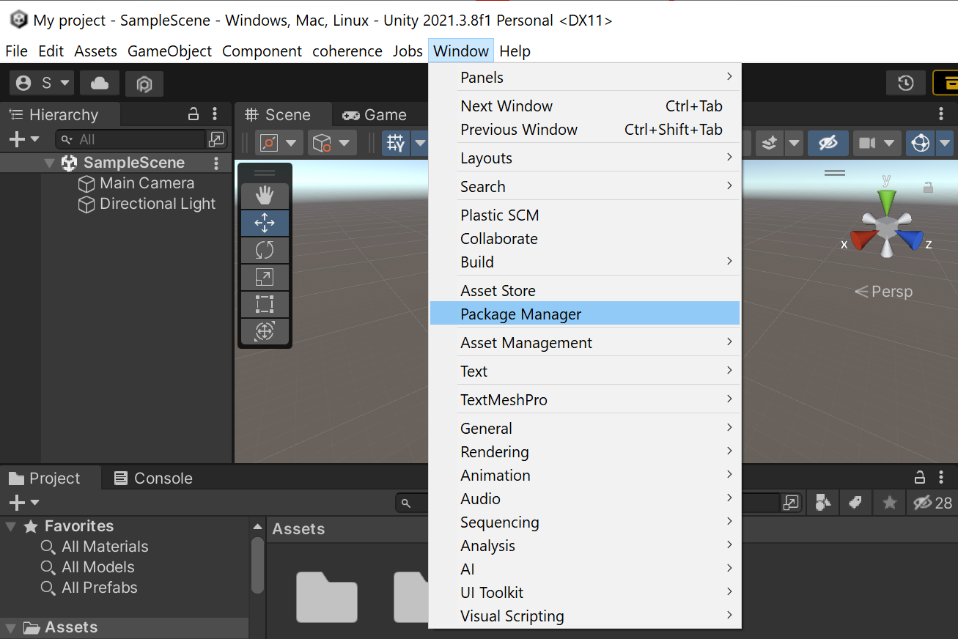Click the Plastic SCM icon in toolbar
Screen dimensions: 958x639
[x=144, y=84]
